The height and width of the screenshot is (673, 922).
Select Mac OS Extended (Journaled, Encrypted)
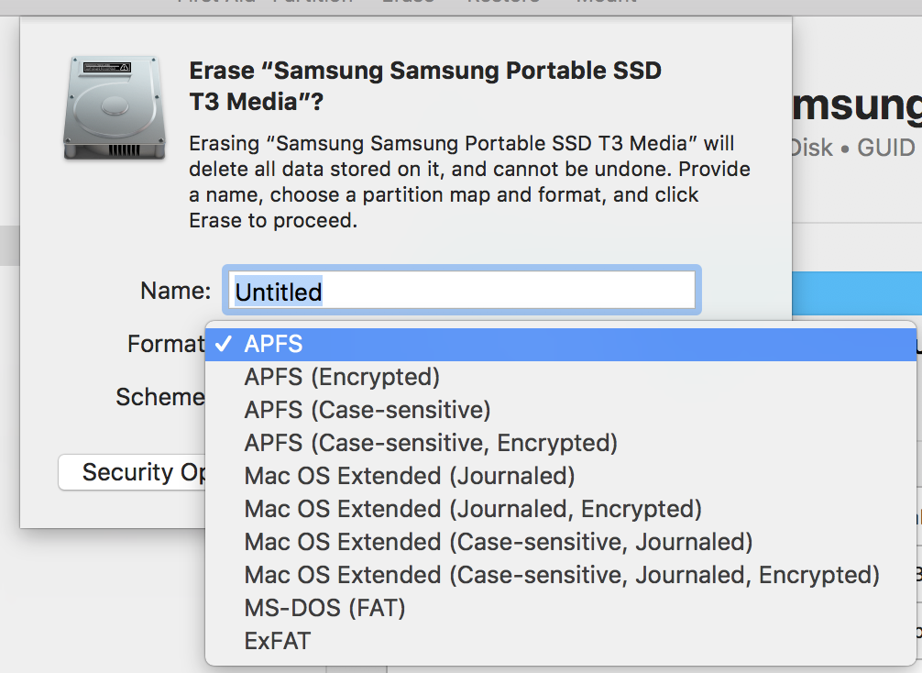pyautogui.click(x=560, y=509)
